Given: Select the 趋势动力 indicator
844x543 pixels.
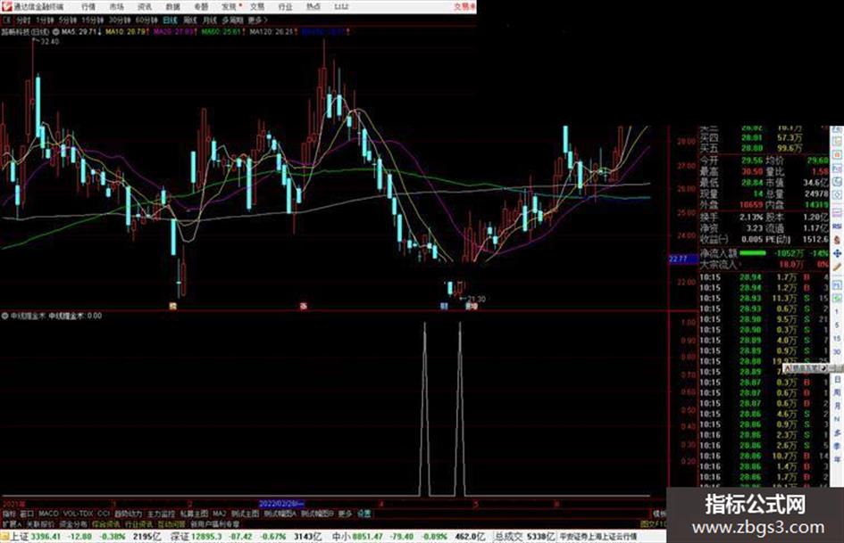Looking at the screenshot, I should [128, 514].
